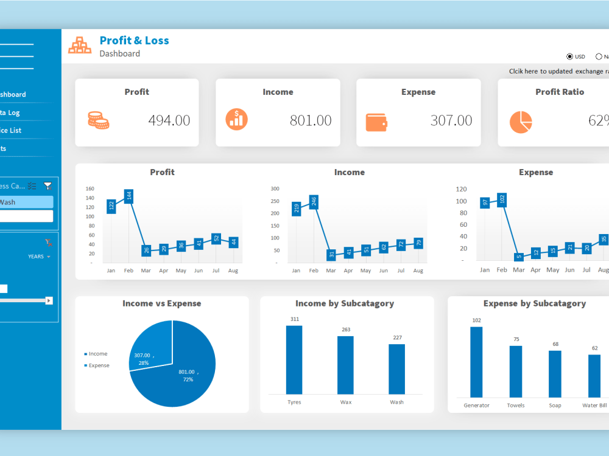Select the Wash slicer item
Viewport: 609px width, 456px height.
(x=26, y=202)
